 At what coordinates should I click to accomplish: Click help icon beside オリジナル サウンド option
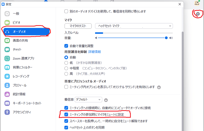tap(159, 87)
